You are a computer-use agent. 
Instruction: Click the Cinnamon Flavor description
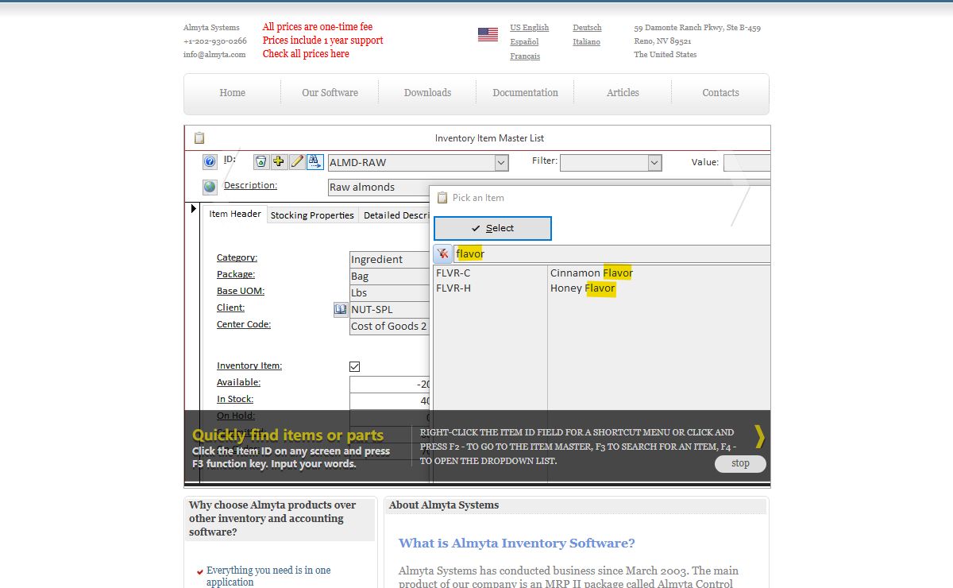[x=592, y=273]
